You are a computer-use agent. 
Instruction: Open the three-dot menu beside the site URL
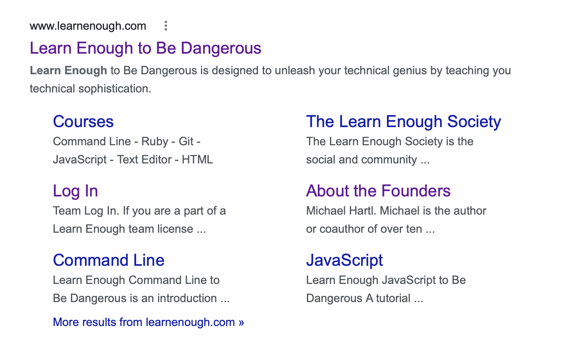165,26
